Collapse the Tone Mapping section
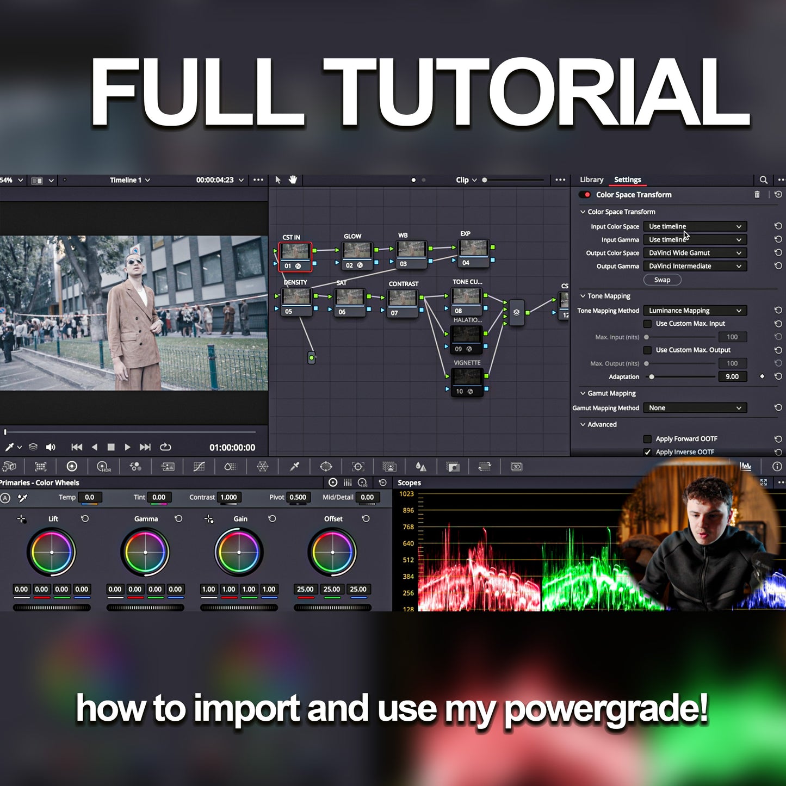Viewport: 786px width, 786px height. click(x=583, y=295)
